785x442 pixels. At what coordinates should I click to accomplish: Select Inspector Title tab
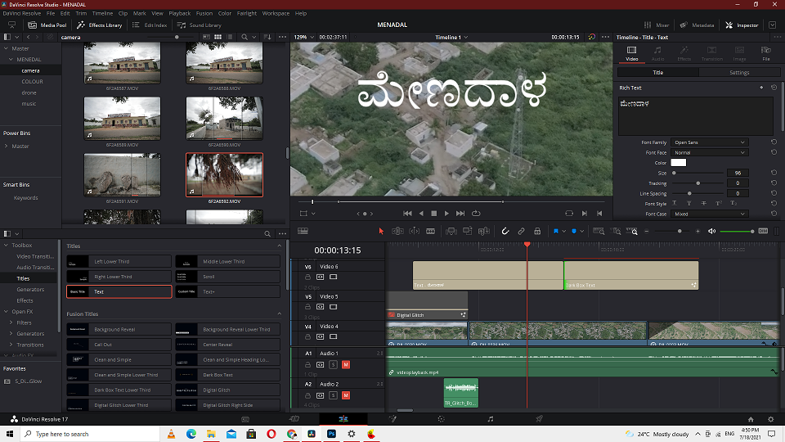click(x=657, y=73)
